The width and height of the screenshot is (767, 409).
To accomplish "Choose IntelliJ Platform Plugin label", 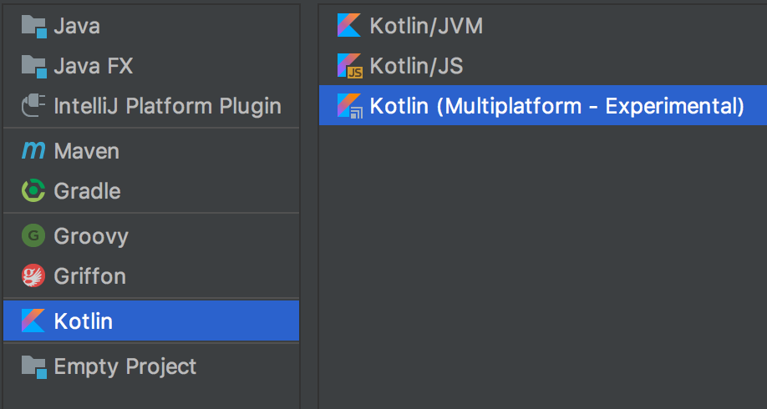I will [167, 106].
